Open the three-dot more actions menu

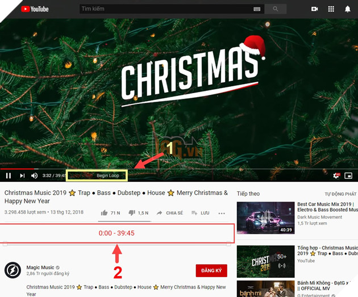pos(222,214)
